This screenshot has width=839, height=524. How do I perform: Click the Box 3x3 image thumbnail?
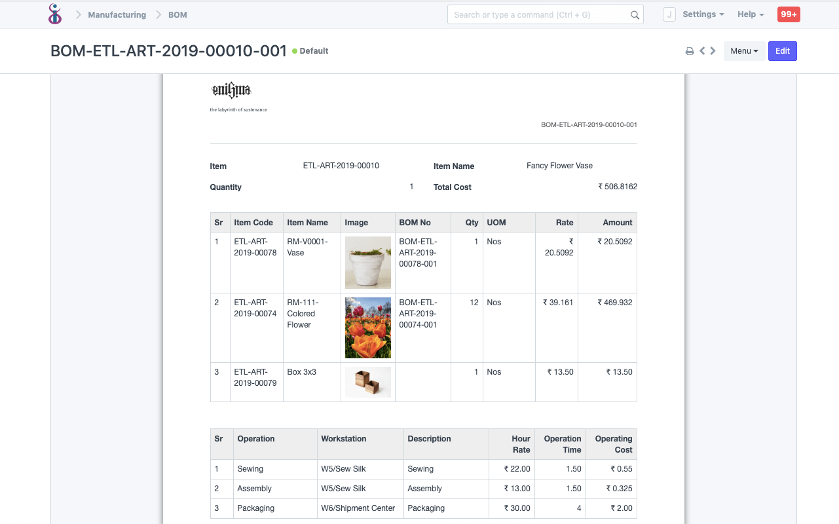pyautogui.click(x=367, y=382)
